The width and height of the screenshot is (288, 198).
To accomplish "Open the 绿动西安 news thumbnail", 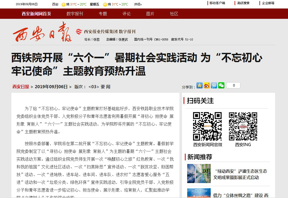I will [x=199, y=174].
